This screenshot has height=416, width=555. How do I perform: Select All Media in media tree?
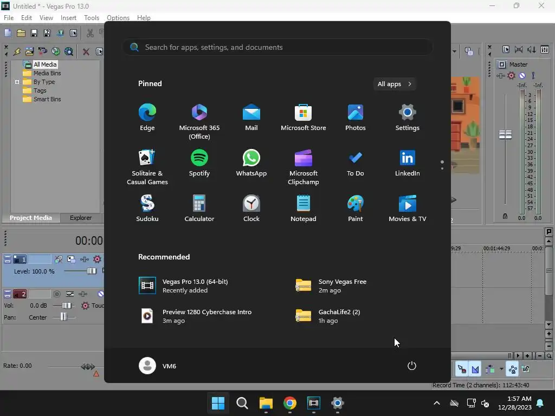[45, 64]
